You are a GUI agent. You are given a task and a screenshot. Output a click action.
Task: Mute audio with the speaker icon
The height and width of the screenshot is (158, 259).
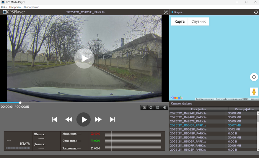click(164, 107)
